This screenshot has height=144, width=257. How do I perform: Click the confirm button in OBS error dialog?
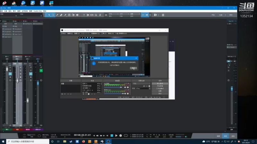point(133,68)
